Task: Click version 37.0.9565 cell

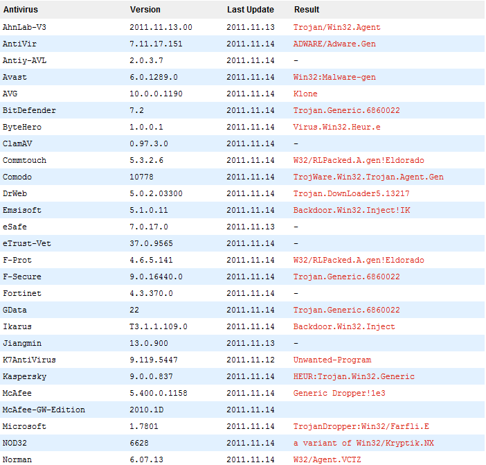Action: point(151,243)
